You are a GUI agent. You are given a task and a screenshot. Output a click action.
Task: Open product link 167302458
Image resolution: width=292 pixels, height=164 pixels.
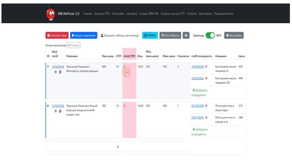tap(58, 67)
